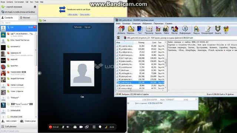Select the Salamandr143 contact
This screenshot has height=133, width=237.
click(18, 54)
